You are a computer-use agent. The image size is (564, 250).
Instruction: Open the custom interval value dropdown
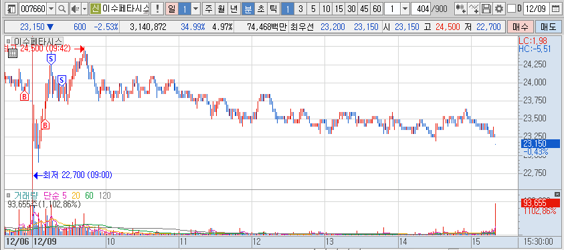click(405, 9)
